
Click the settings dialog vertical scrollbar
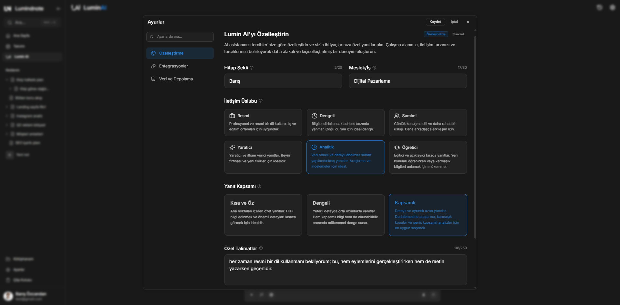click(475, 137)
